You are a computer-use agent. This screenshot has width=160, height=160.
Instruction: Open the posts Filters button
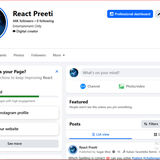(x=151, y=124)
